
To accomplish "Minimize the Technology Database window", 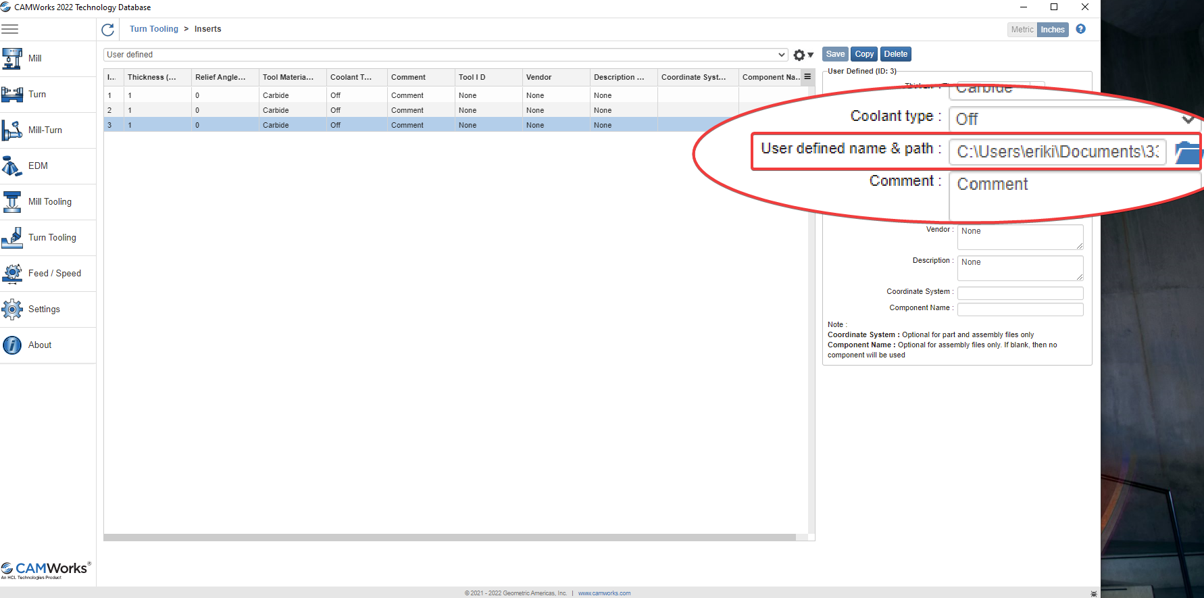I will click(1024, 7).
